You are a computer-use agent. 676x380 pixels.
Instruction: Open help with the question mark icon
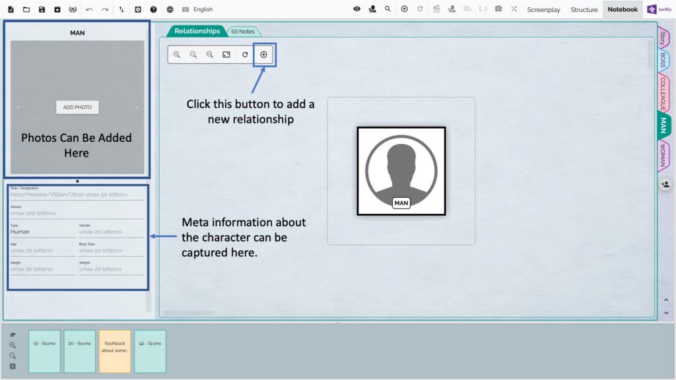coord(153,9)
